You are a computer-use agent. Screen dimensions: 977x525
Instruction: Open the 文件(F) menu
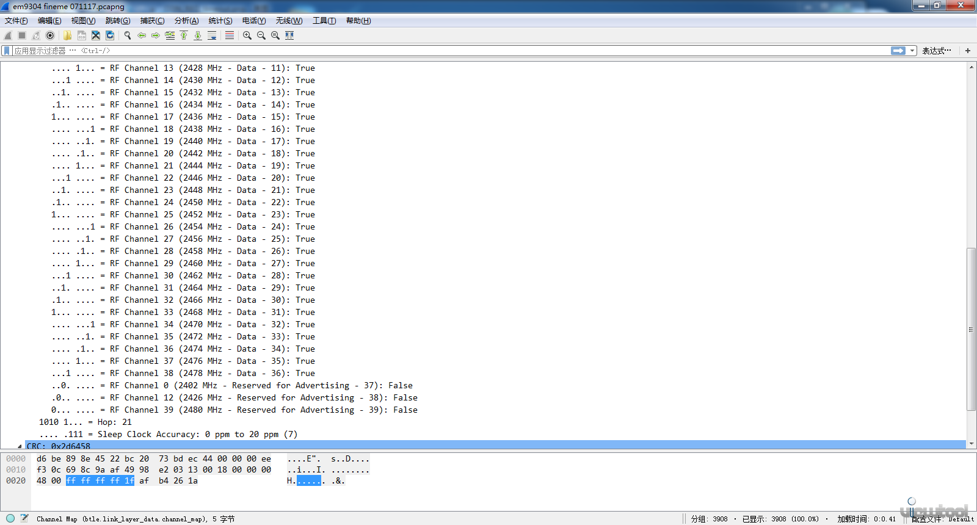click(16, 21)
